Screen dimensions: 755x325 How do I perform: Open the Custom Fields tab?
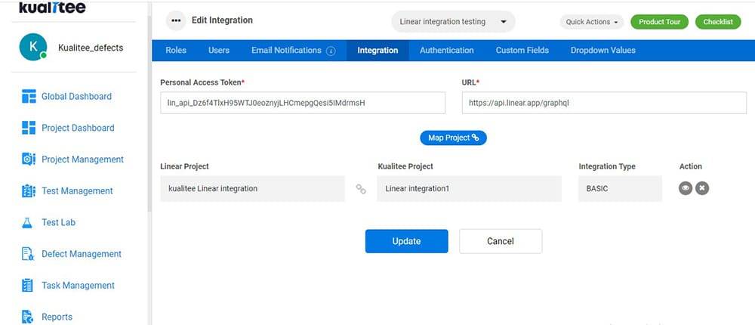click(522, 50)
